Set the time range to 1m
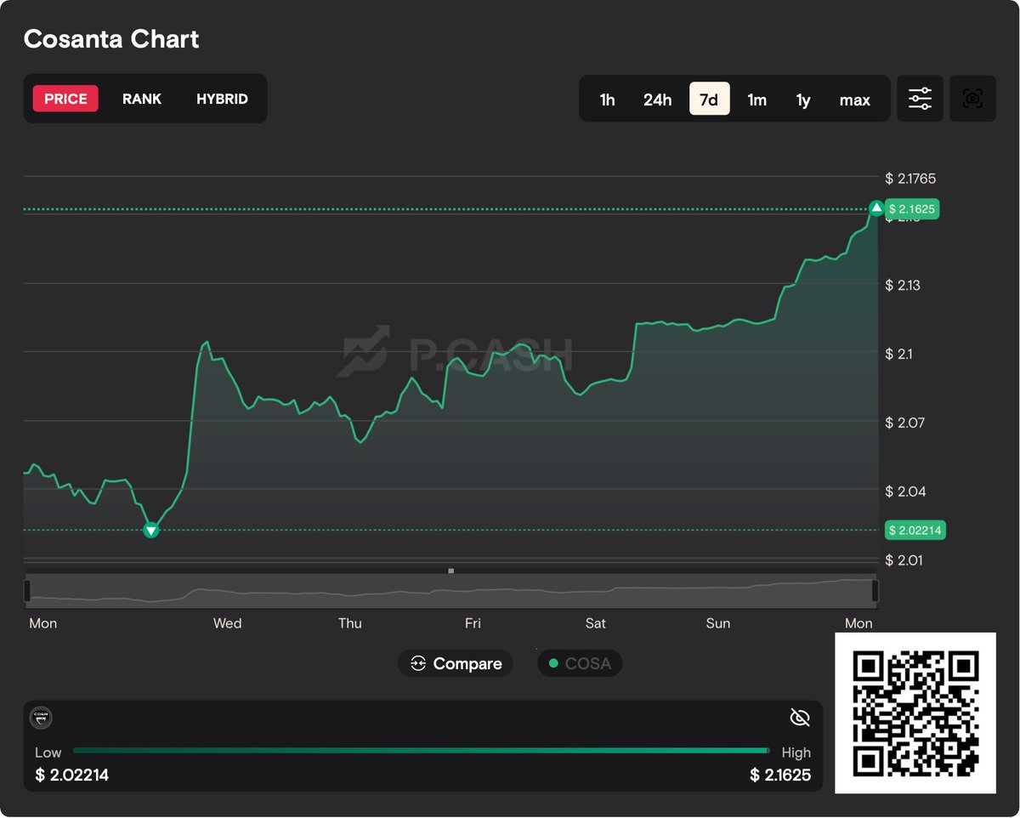This screenshot has width=1020, height=818. pyautogui.click(x=756, y=99)
